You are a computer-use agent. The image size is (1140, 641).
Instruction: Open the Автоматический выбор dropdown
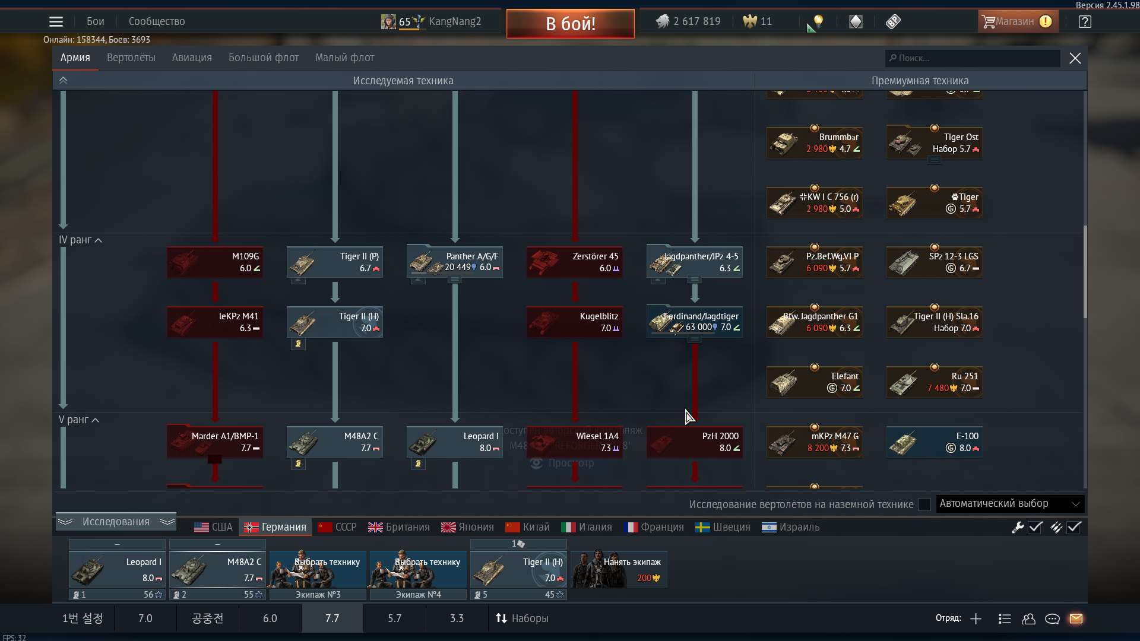[1010, 504]
